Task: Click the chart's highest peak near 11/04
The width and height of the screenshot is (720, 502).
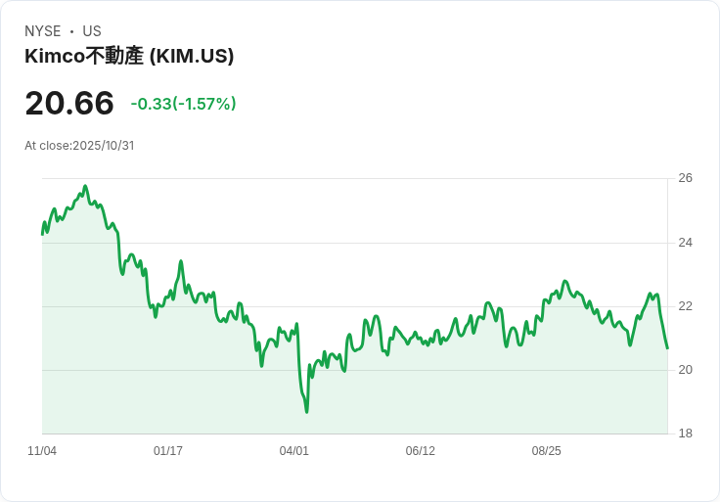Action: click(85, 186)
